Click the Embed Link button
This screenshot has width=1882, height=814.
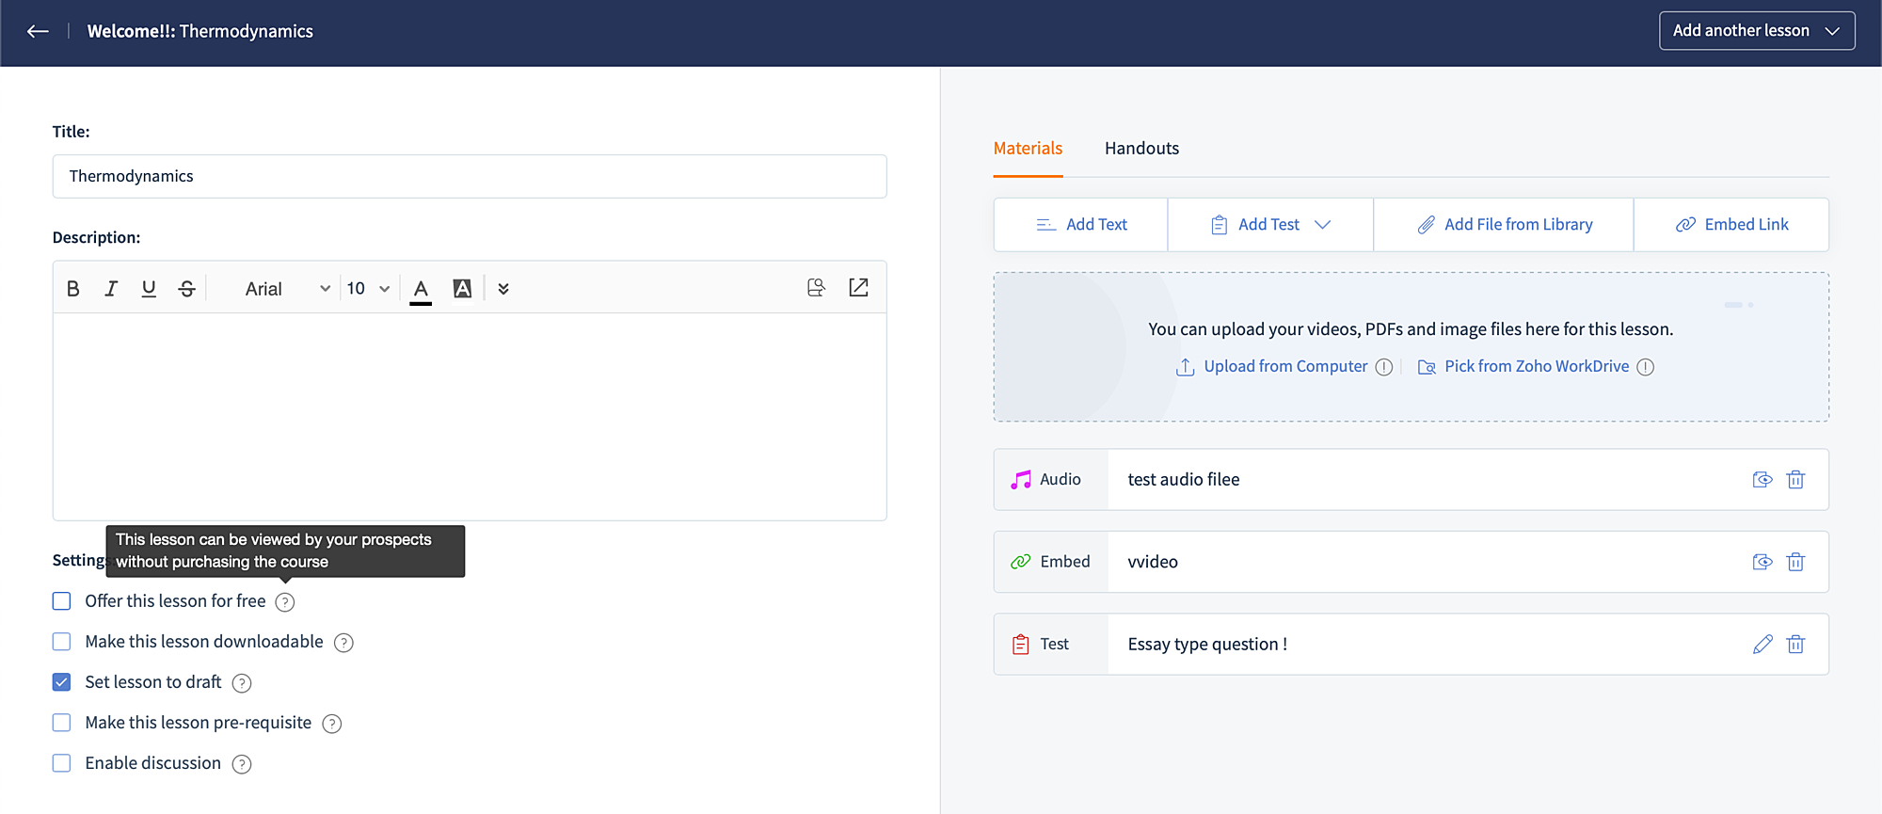pyautogui.click(x=1731, y=225)
